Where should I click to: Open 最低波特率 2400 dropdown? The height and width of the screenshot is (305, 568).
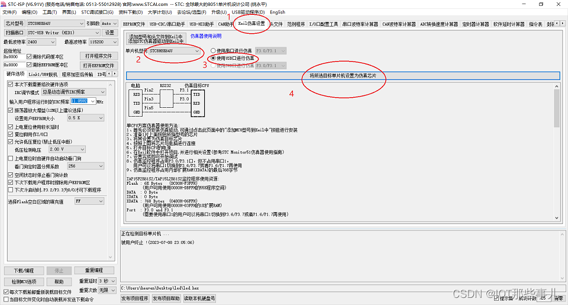[x=41, y=42]
